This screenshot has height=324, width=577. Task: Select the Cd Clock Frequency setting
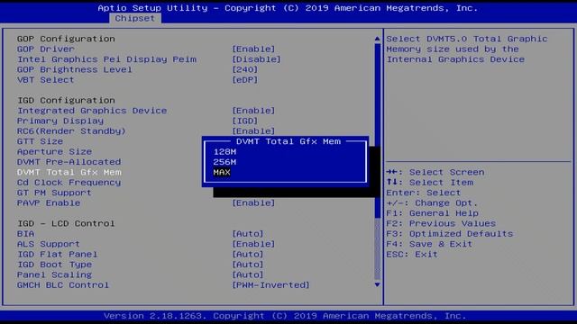pyautogui.click(x=69, y=183)
